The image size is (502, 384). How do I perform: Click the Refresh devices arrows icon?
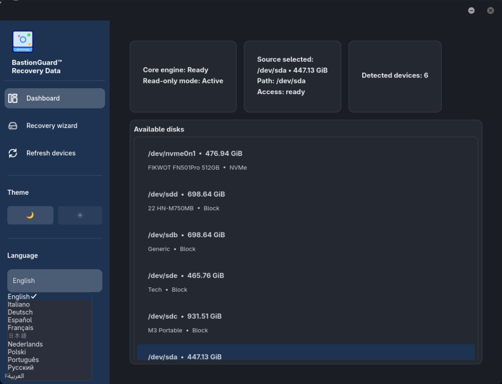[x=13, y=153]
